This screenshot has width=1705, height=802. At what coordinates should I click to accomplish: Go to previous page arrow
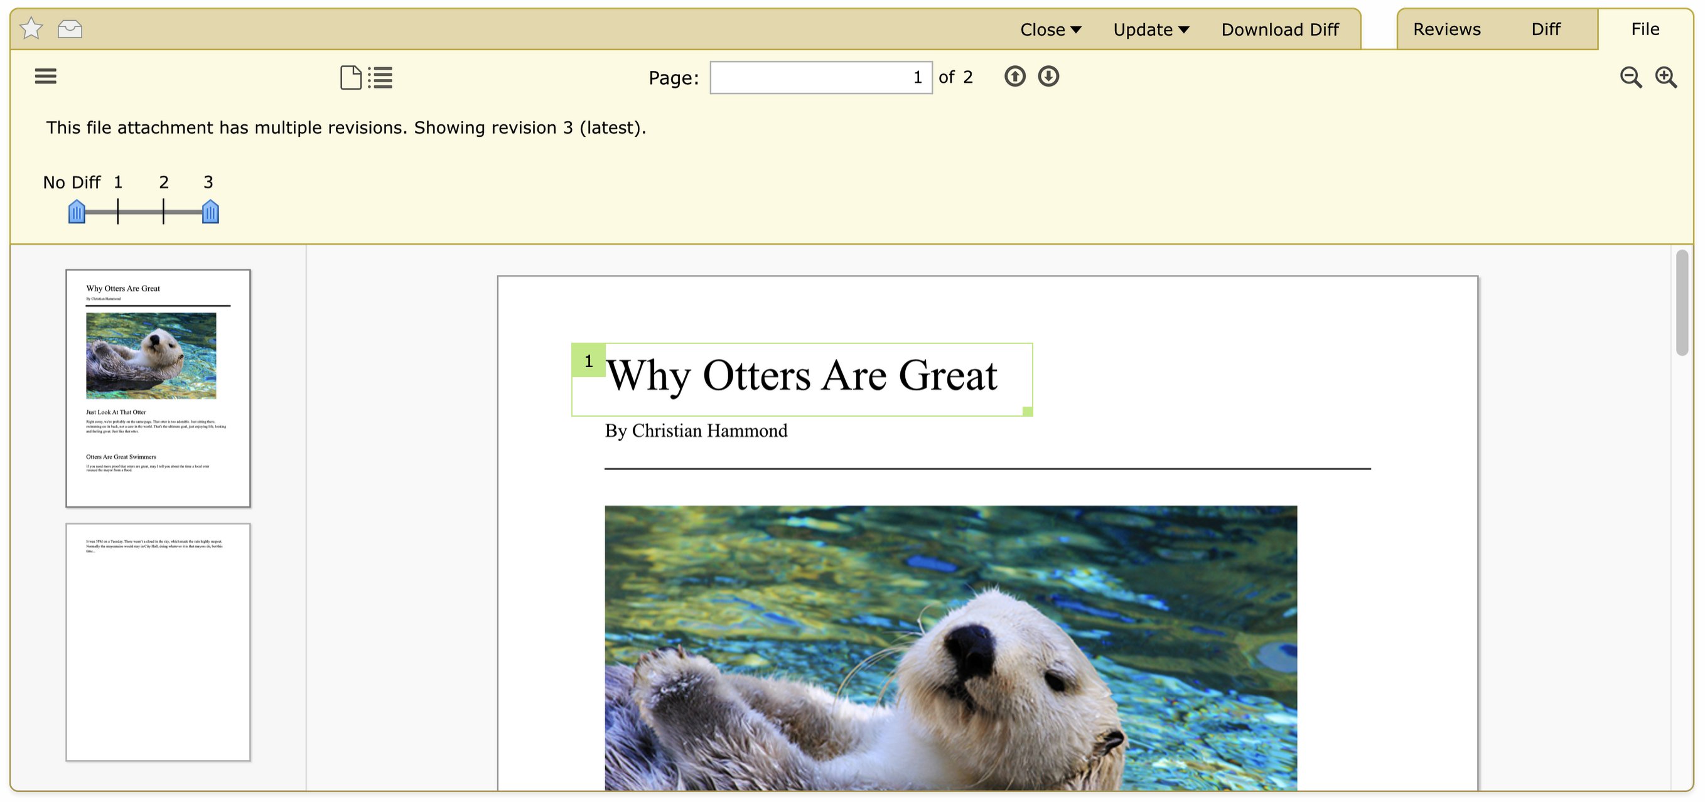pyautogui.click(x=1014, y=77)
